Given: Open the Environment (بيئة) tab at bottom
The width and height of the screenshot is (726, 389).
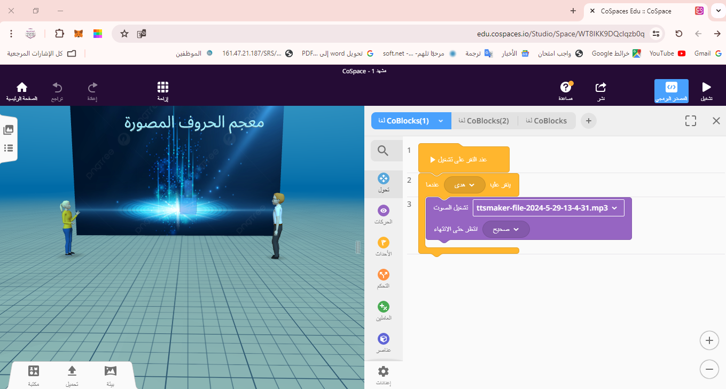Looking at the screenshot, I should click(111, 376).
